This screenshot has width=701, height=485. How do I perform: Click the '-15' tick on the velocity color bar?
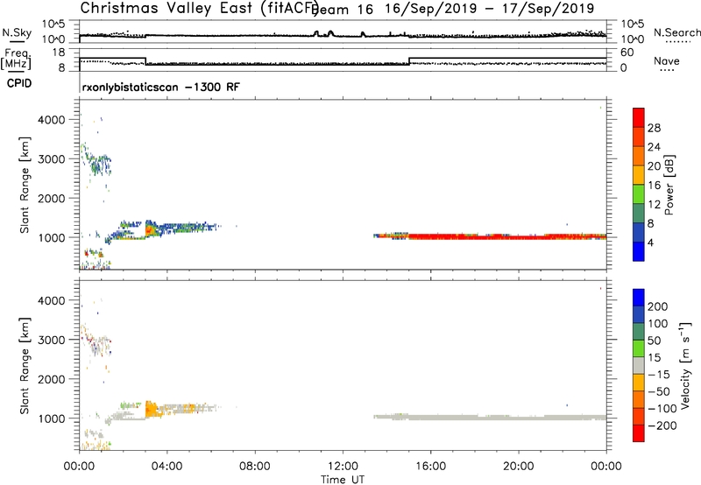pyautogui.click(x=659, y=375)
